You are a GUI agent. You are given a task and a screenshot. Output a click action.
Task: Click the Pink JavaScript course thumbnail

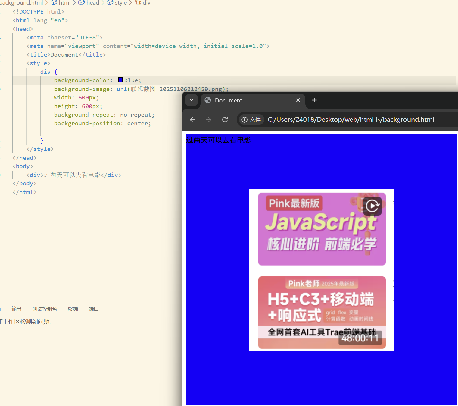point(322,229)
